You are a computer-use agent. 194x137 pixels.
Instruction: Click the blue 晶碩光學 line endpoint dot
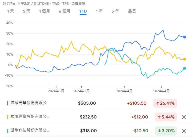tap(184, 37)
